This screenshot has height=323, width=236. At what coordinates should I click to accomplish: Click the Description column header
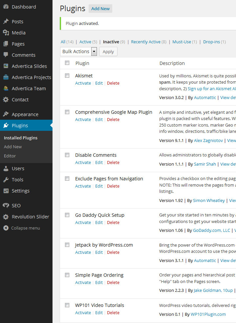click(172, 63)
